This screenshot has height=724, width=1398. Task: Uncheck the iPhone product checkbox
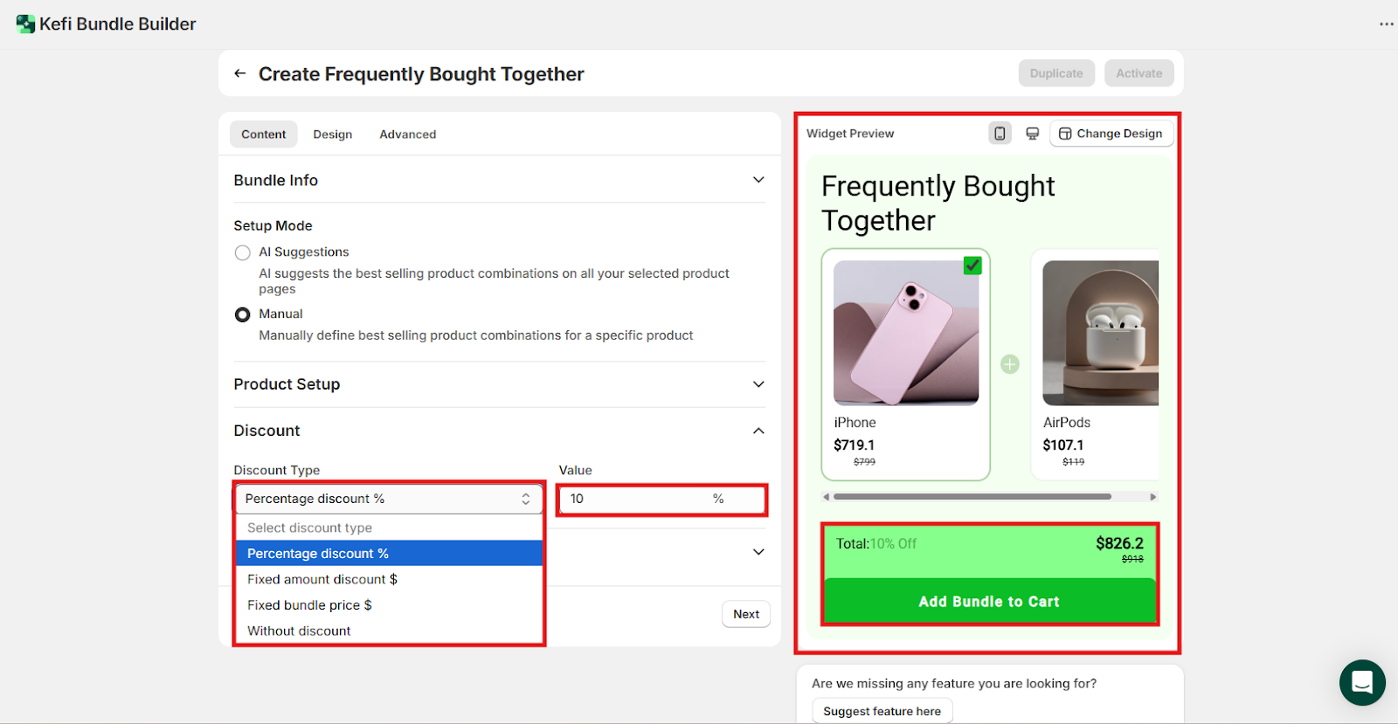click(972, 265)
